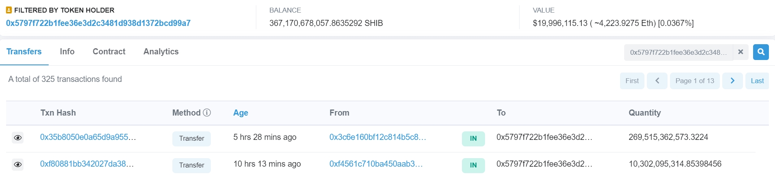Screen dimensions: 775x178
Task: Click the Method info circle icon
Action: (207, 113)
